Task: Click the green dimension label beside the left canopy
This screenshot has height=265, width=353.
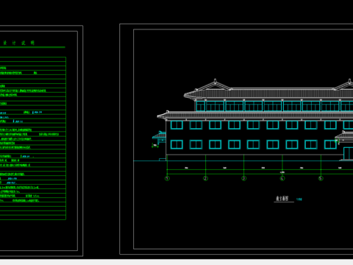Action: pyautogui.click(x=154, y=145)
